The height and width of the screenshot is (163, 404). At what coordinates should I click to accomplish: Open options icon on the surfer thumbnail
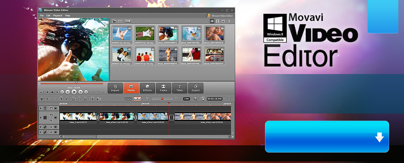(199, 28)
